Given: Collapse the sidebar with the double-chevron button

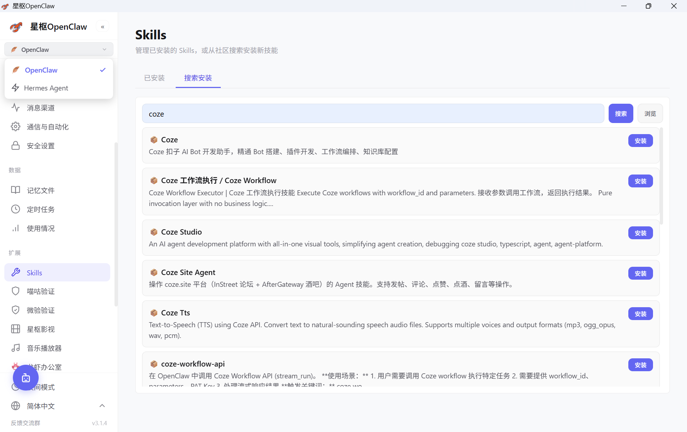Looking at the screenshot, I should [103, 27].
